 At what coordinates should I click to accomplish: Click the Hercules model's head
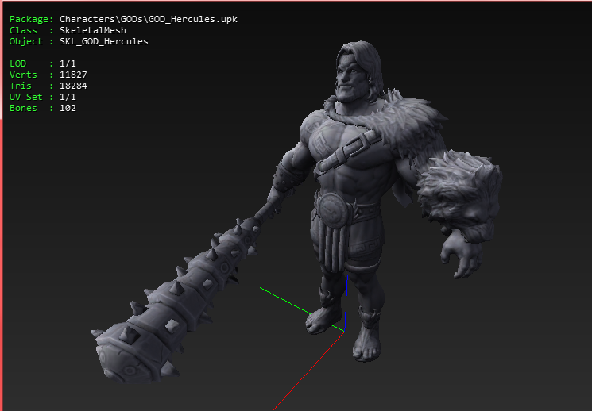pyautogui.click(x=357, y=71)
